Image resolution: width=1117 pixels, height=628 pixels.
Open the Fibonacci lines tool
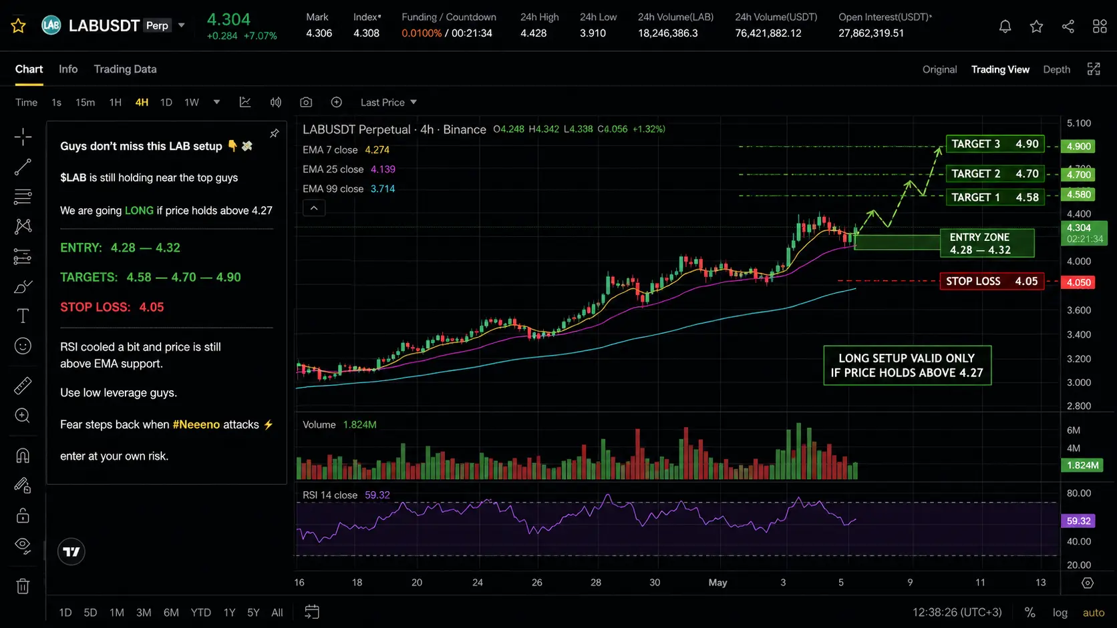coord(23,197)
